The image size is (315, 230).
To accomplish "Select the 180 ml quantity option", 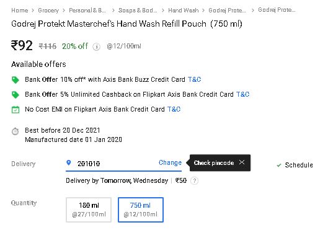I will pyautogui.click(x=89, y=210).
